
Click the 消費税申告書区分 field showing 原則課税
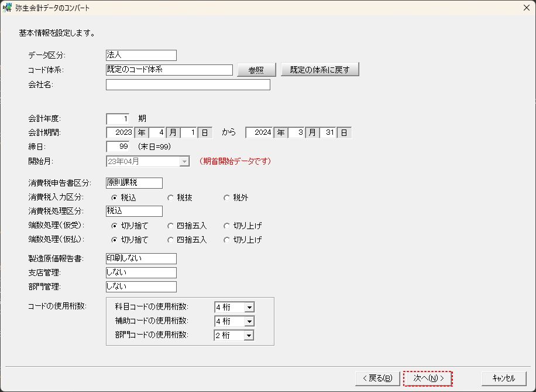(x=135, y=183)
